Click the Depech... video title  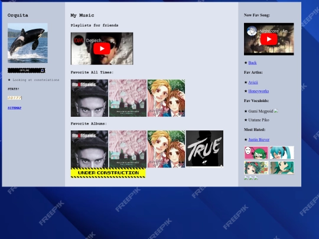click(x=95, y=41)
